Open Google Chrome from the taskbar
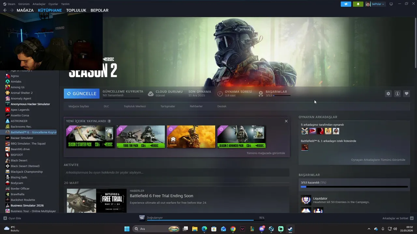Viewport: 417px width, 234px height. pyautogui.click(x=233, y=229)
